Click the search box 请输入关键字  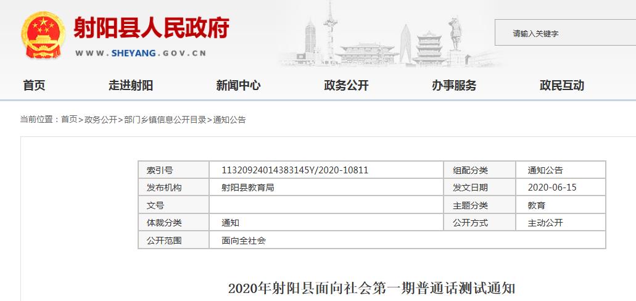click(x=565, y=33)
